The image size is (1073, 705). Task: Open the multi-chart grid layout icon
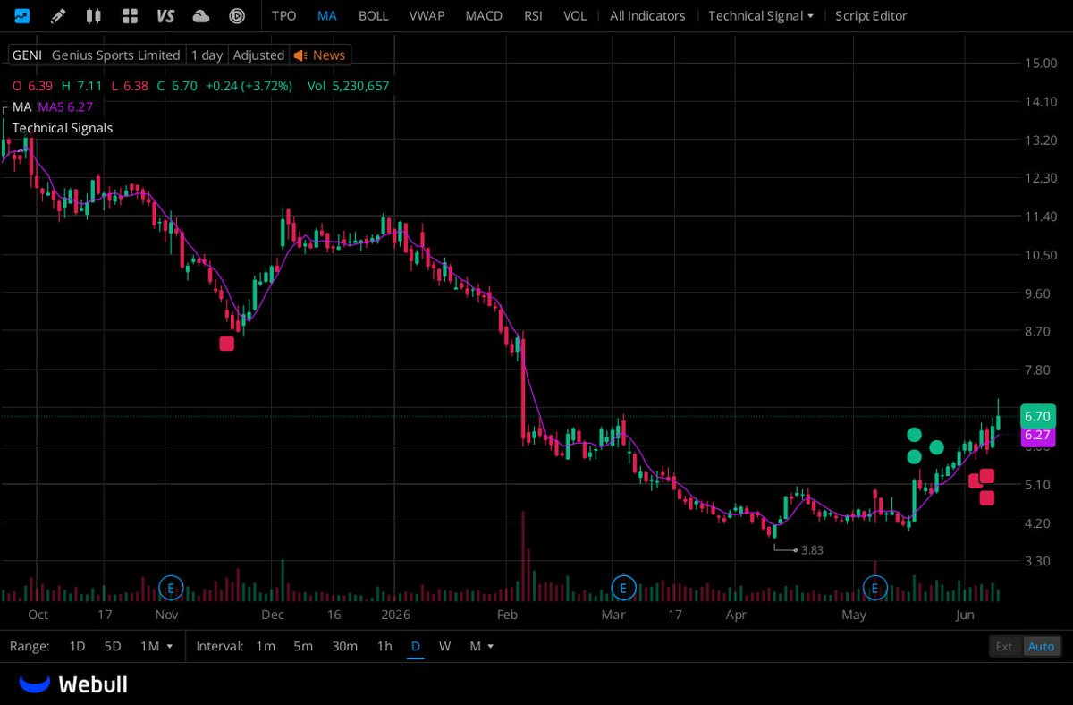130,15
